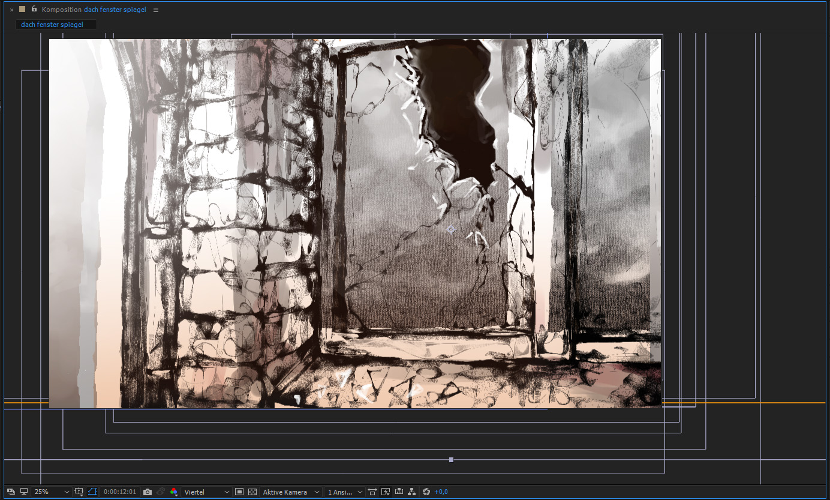Toggle pixel aspect ratio correction icon
The width and height of the screenshot is (830, 500).
pyautogui.click(x=372, y=492)
